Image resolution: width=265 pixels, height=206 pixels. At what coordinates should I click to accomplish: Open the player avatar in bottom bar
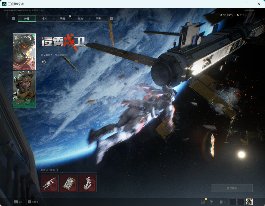[249, 202]
